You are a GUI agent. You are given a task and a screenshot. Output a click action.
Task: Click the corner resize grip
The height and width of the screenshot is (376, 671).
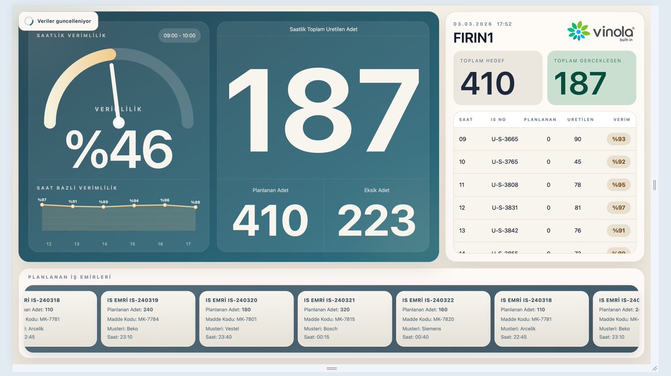coord(654,368)
